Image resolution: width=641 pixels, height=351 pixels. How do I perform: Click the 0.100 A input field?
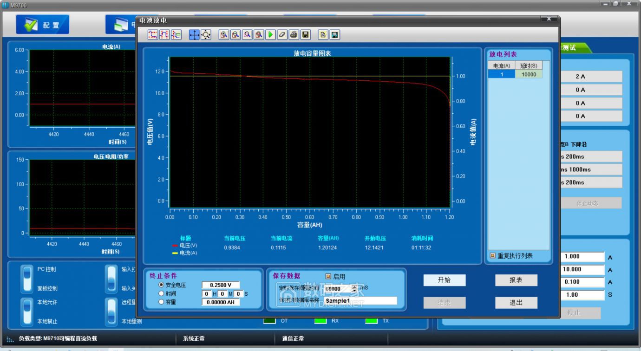coord(582,282)
